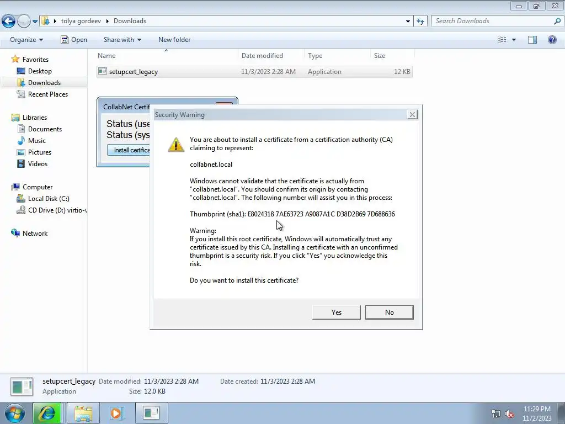Select the setupcert_legacy file

[x=254, y=72]
